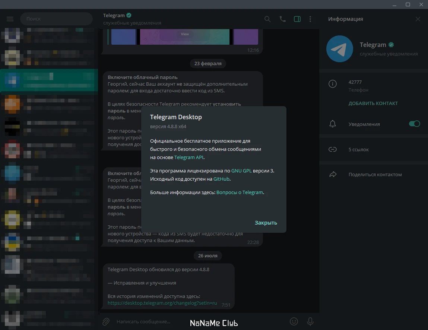Click the paperclip attach file icon
This screenshot has height=330, width=428.
[x=106, y=321]
